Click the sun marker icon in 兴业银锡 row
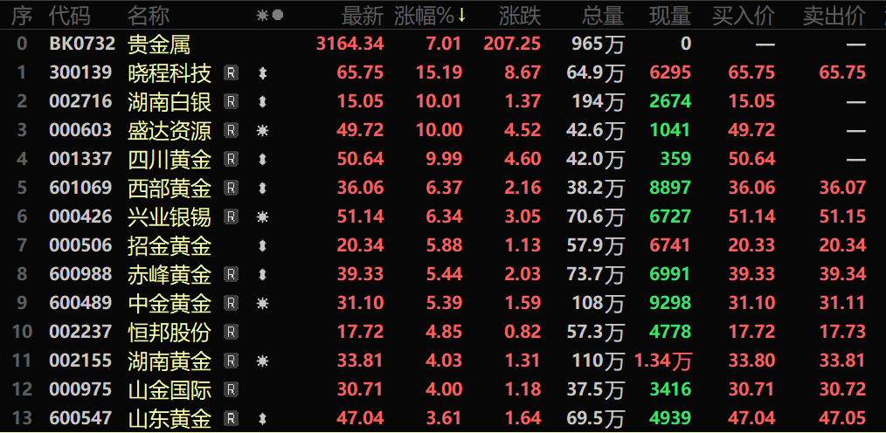The width and height of the screenshot is (886, 433). [x=262, y=216]
